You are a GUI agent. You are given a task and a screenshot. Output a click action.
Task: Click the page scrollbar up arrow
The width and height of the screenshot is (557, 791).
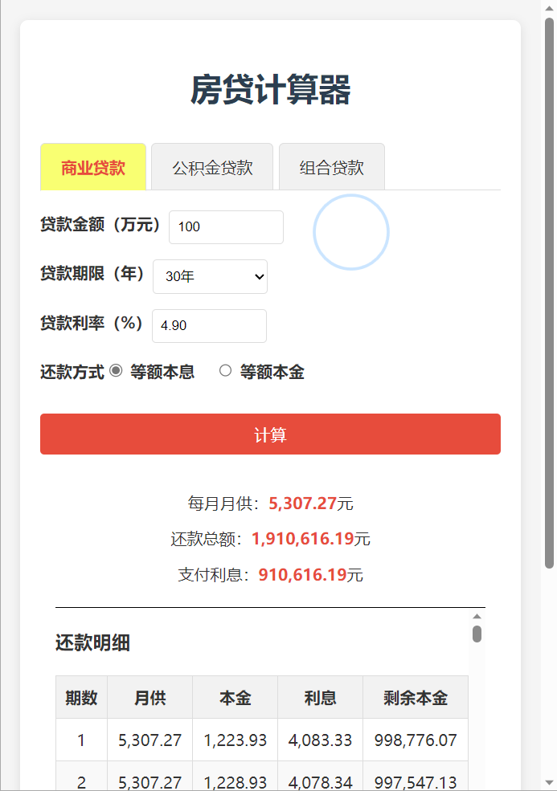[x=549, y=7]
